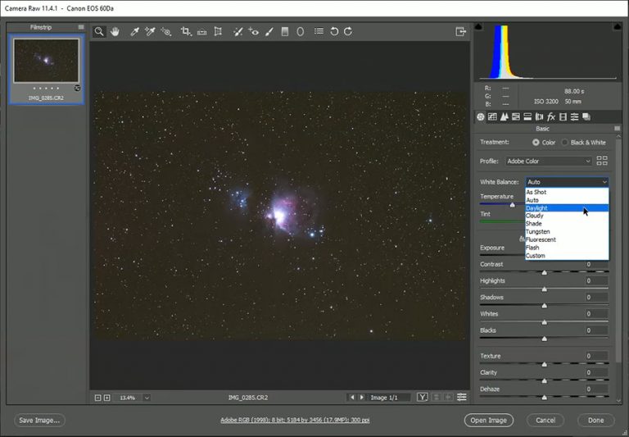Click the Open Image button
Viewport: 629px width, 437px height.
pos(489,420)
